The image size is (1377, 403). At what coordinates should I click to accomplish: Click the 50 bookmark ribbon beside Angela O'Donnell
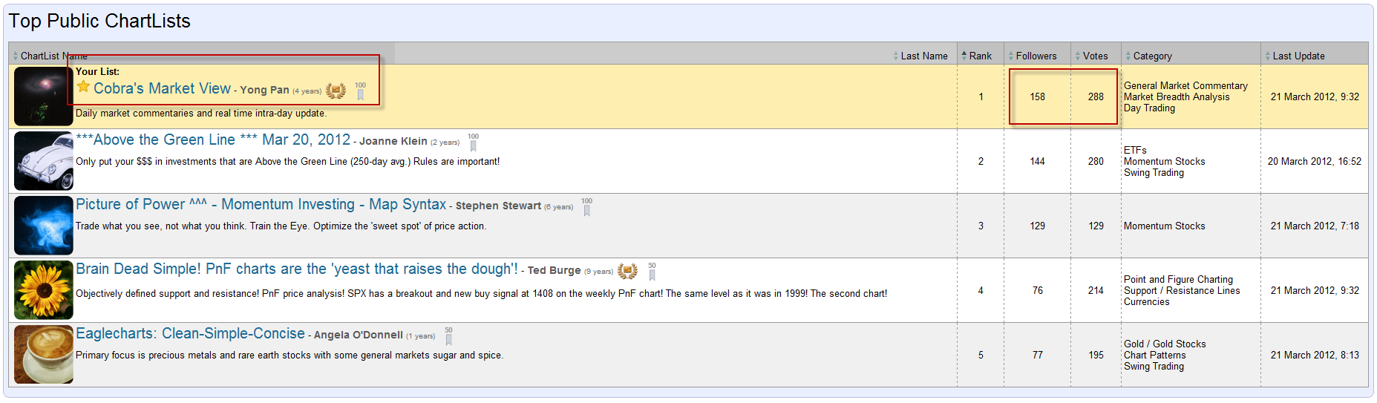coord(448,335)
